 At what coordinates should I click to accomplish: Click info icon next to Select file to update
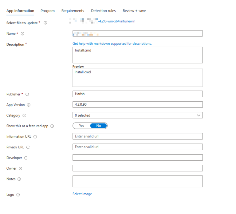(45, 23)
